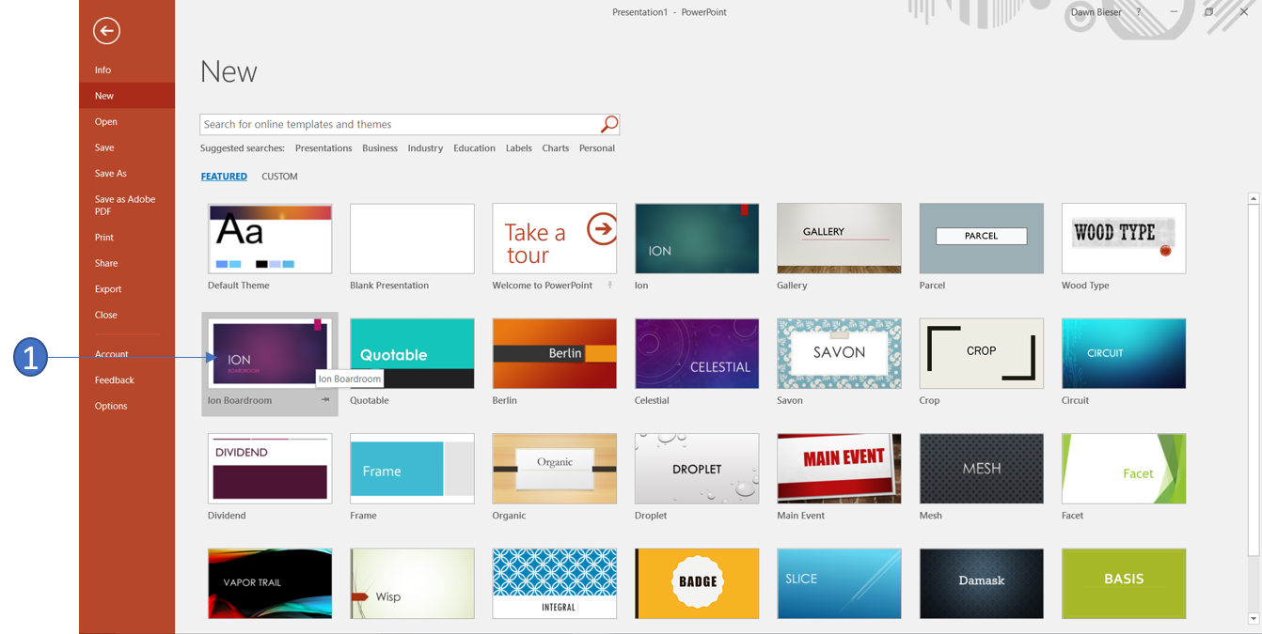Select the Integral theme thumbnail
Screen dimensions: 1262x634
555,583
